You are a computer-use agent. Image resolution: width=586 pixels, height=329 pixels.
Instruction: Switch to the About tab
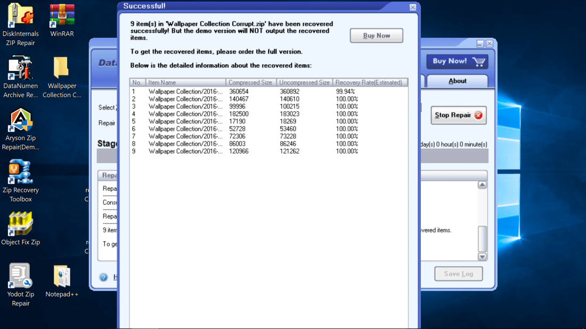point(457,81)
